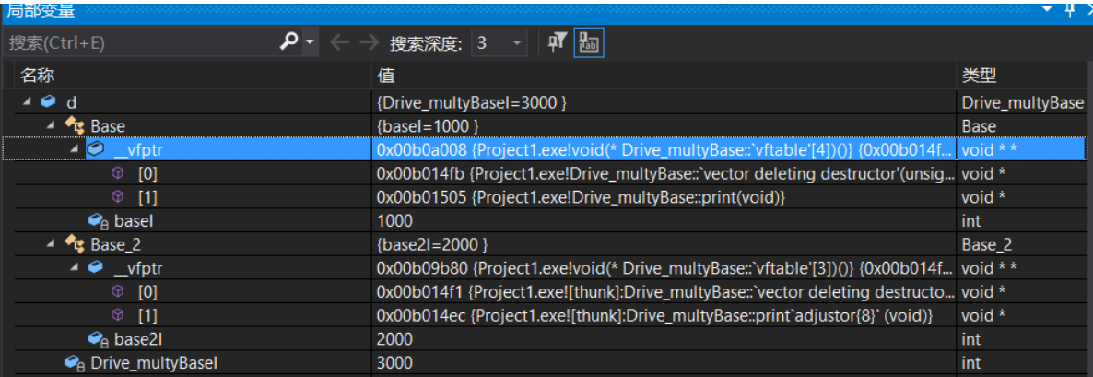1093x377 pixels.
Task: Click the value 1000 of baseI
Action: coord(394,221)
